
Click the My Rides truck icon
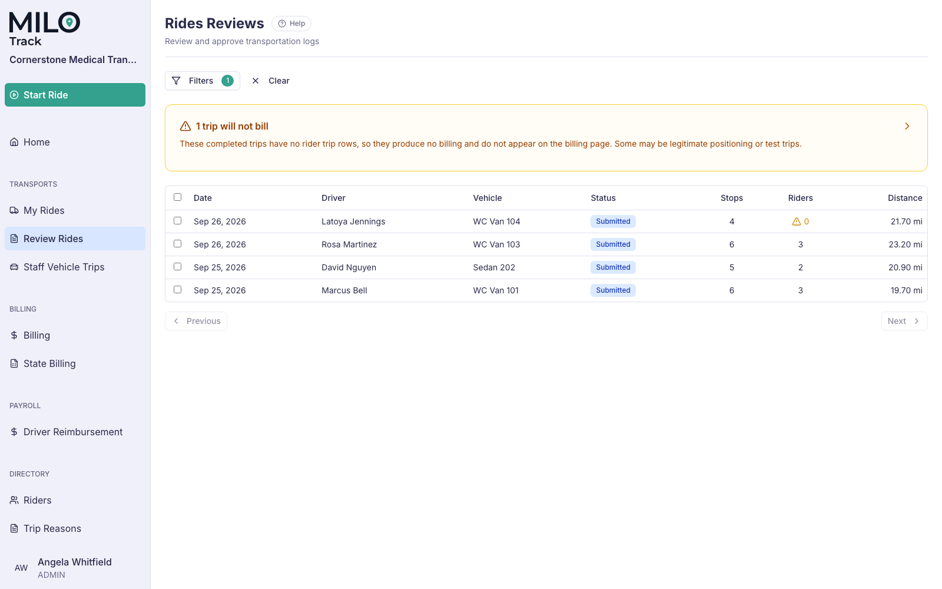(x=14, y=210)
